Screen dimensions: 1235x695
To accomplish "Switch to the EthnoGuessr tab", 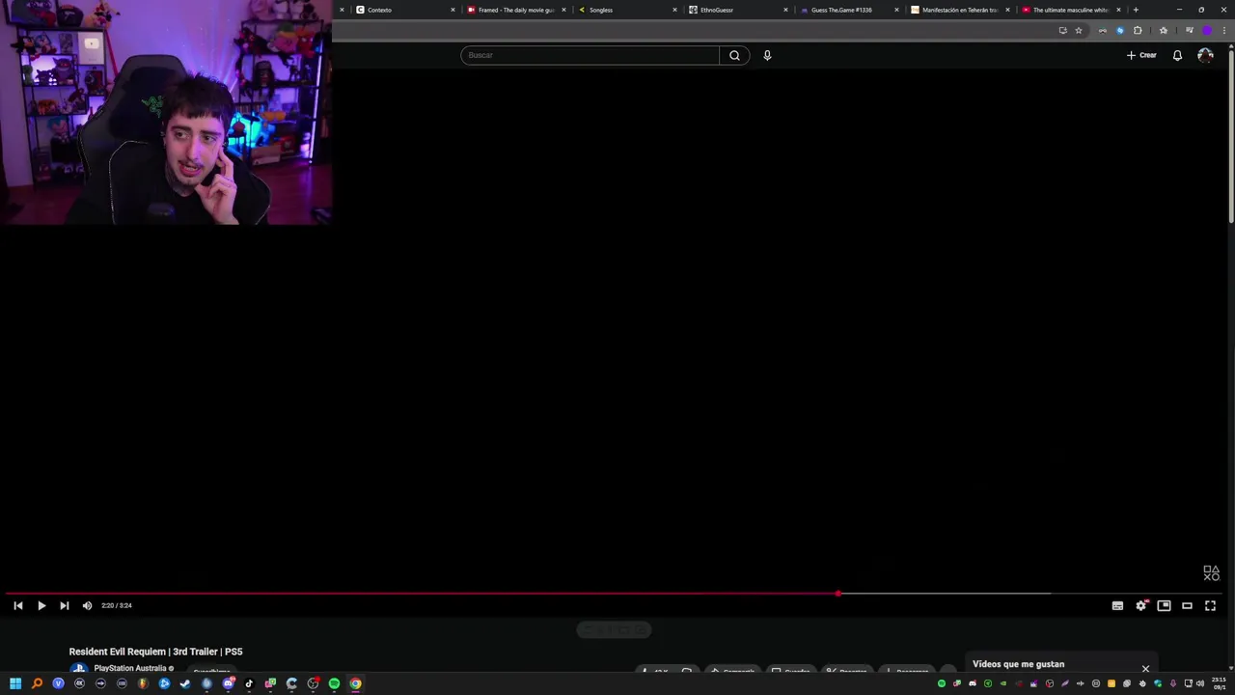I will tap(738, 10).
